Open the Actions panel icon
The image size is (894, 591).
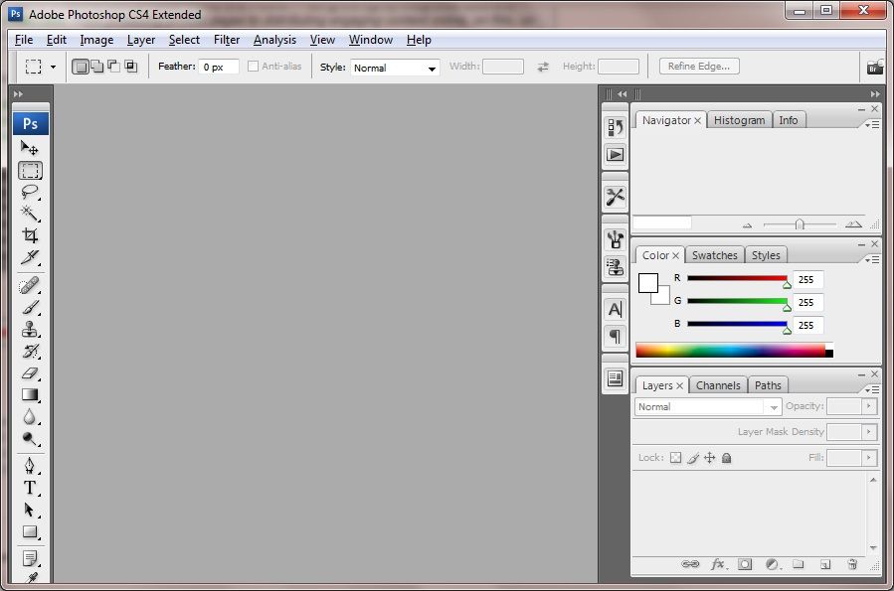coord(616,154)
